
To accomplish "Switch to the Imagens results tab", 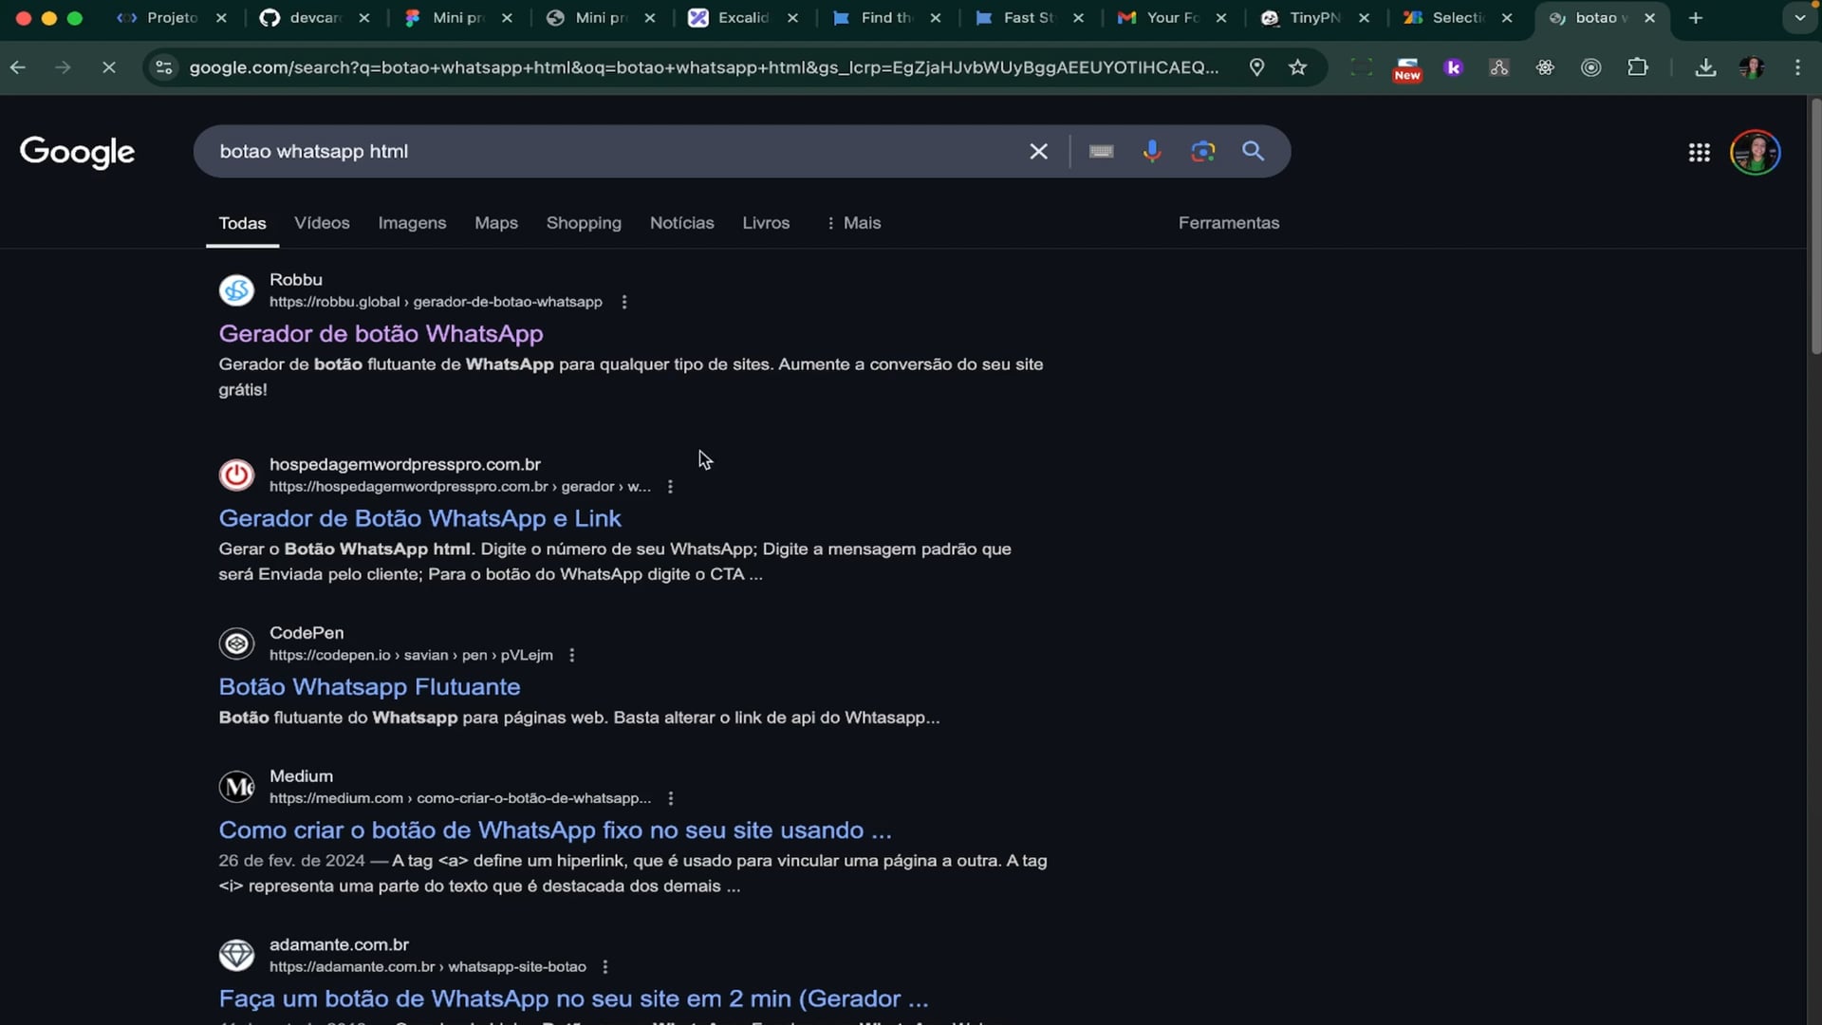I will click(x=412, y=223).
